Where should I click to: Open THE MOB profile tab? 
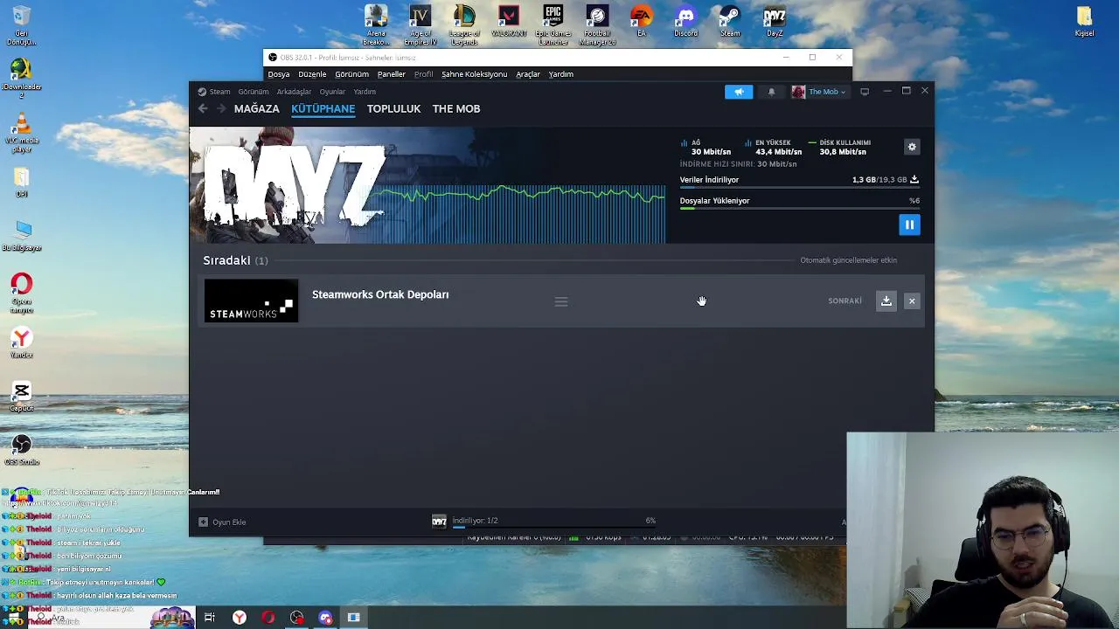(456, 108)
